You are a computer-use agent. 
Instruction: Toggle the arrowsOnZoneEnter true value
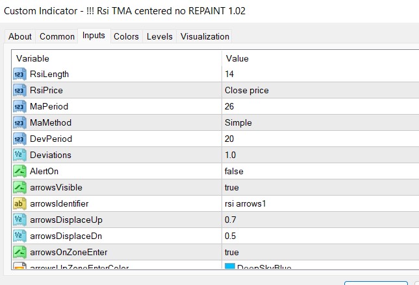point(233,253)
